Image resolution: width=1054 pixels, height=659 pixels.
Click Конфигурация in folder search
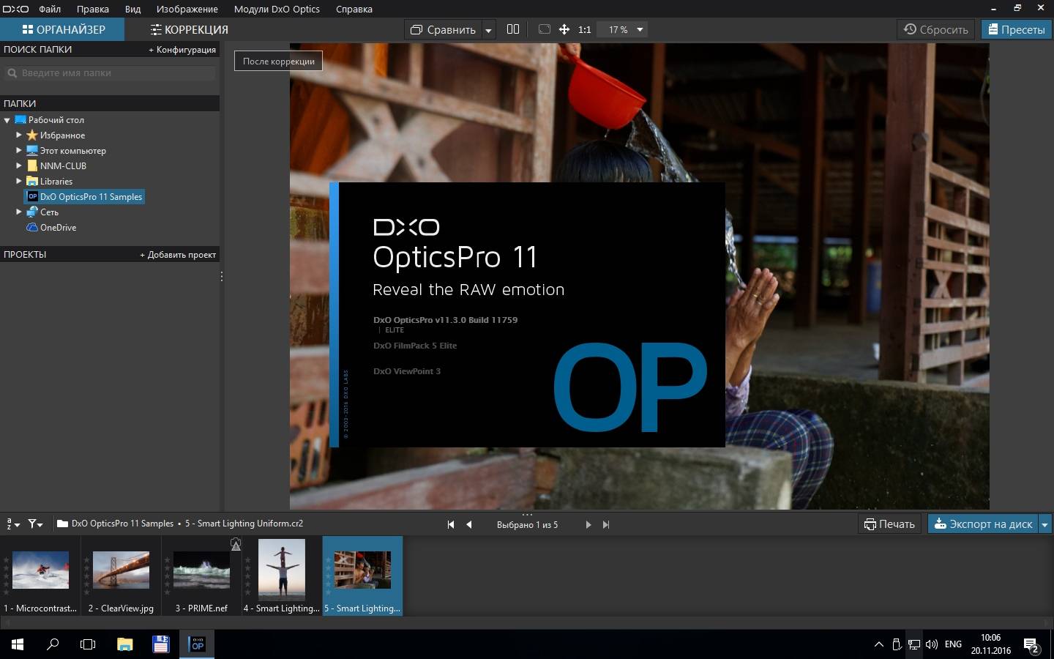(x=182, y=50)
